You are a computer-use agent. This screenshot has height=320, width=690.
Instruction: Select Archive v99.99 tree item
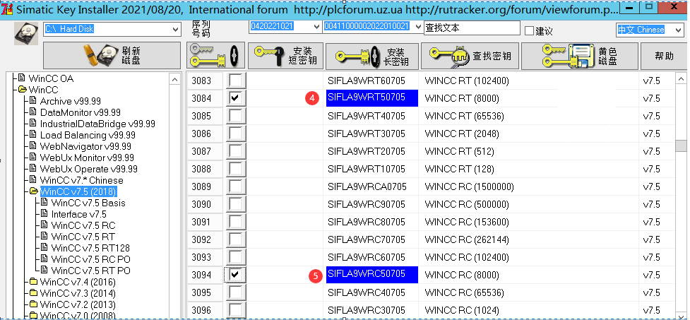(x=71, y=101)
